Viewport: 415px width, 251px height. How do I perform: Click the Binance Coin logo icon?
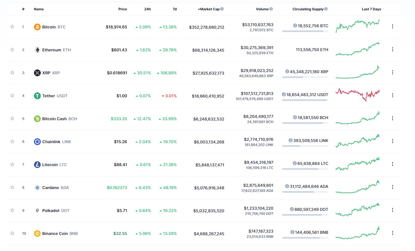pos(37,234)
